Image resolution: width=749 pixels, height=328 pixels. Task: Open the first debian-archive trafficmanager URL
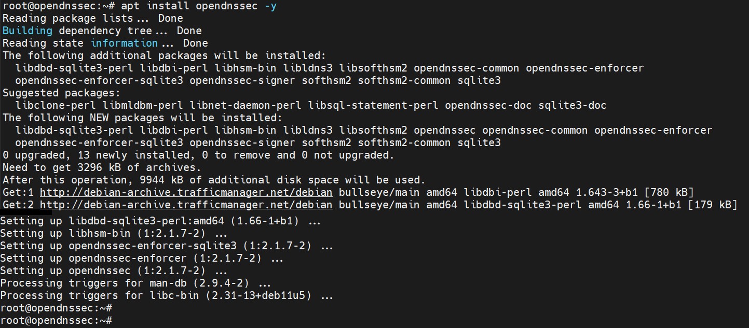(x=186, y=192)
